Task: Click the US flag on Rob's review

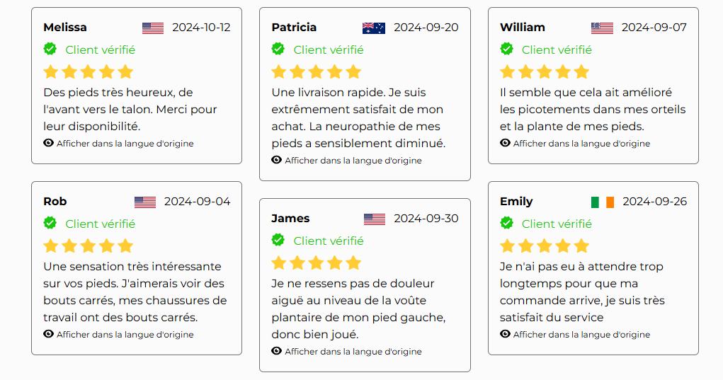Action: pyautogui.click(x=145, y=202)
